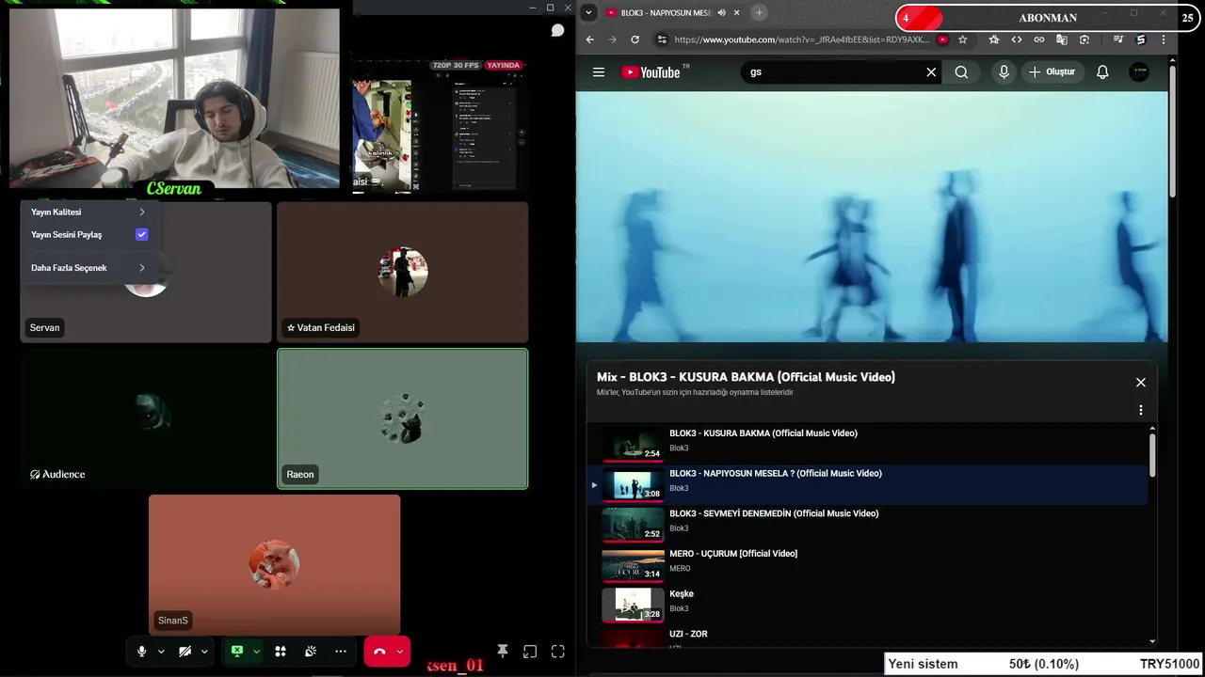
Task: Play Keşke by Blok3 from the playlist
Action: click(866, 604)
